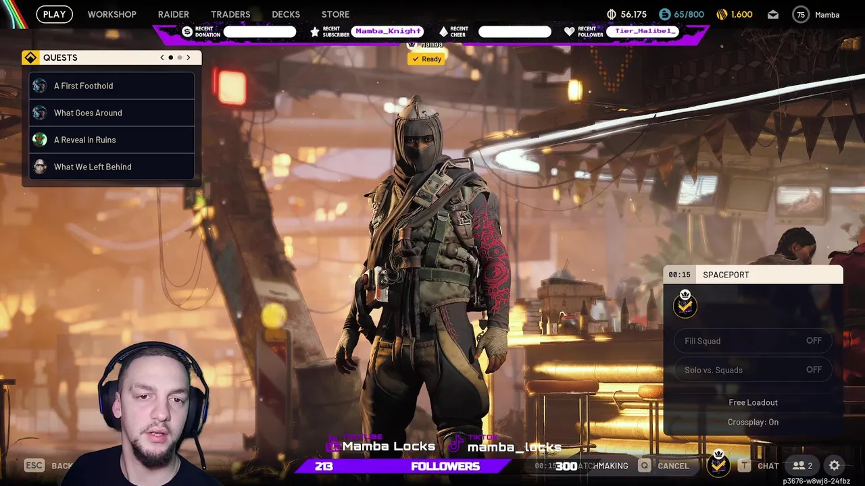Open the CHAT panel
The width and height of the screenshot is (865, 486).
coord(768,466)
